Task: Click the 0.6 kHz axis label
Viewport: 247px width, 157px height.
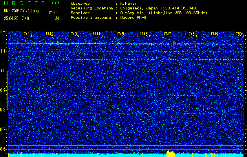Action: [x=4, y=149]
